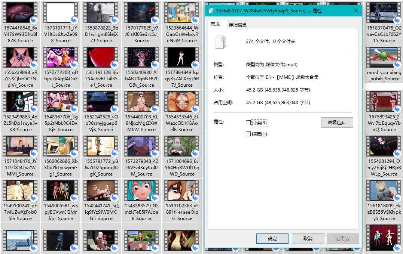Select the blank-thumbnail file 1573191711_JYV1ltGJ6JtwZe09X_Source
This screenshot has width=403, height=254.
point(61,23)
